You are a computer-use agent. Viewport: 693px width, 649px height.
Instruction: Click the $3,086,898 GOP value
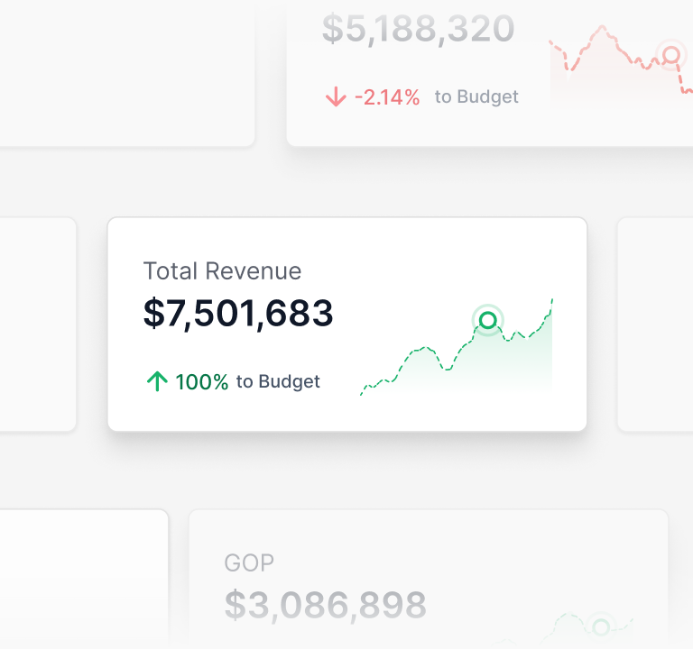[x=325, y=605]
